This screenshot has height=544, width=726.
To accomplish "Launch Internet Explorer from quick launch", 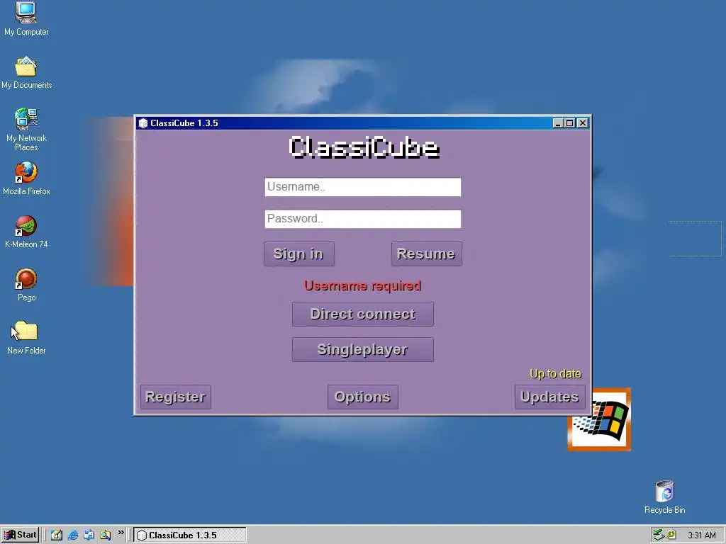I will pyautogui.click(x=73, y=535).
